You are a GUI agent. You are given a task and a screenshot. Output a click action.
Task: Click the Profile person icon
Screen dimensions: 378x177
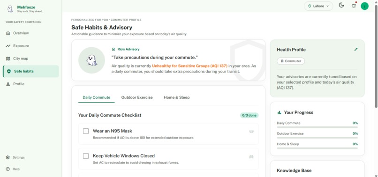pos(8,84)
